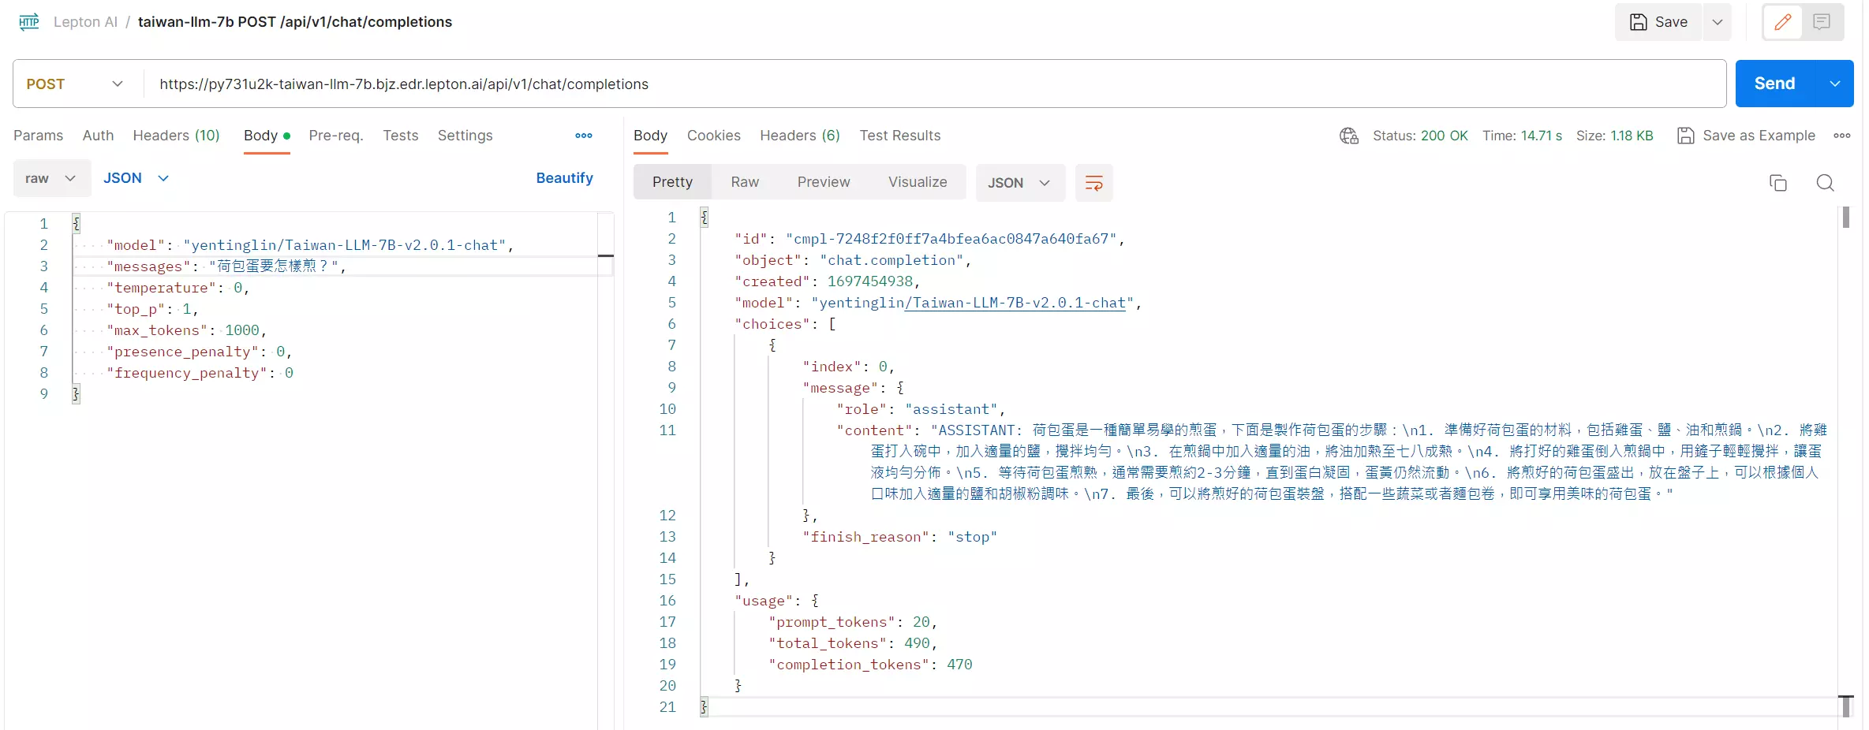Image resolution: width=1869 pixels, height=730 pixels.
Task: Click the Status: 200 OK indicator
Action: (x=1420, y=136)
